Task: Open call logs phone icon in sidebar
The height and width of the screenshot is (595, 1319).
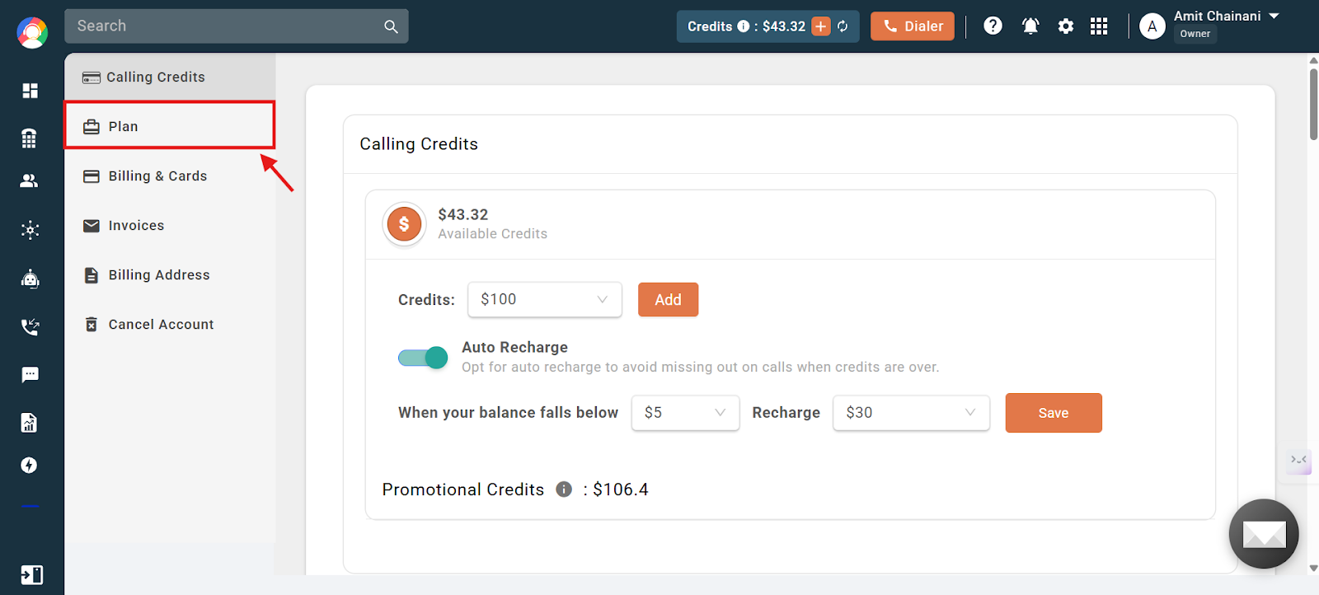Action: 30,327
